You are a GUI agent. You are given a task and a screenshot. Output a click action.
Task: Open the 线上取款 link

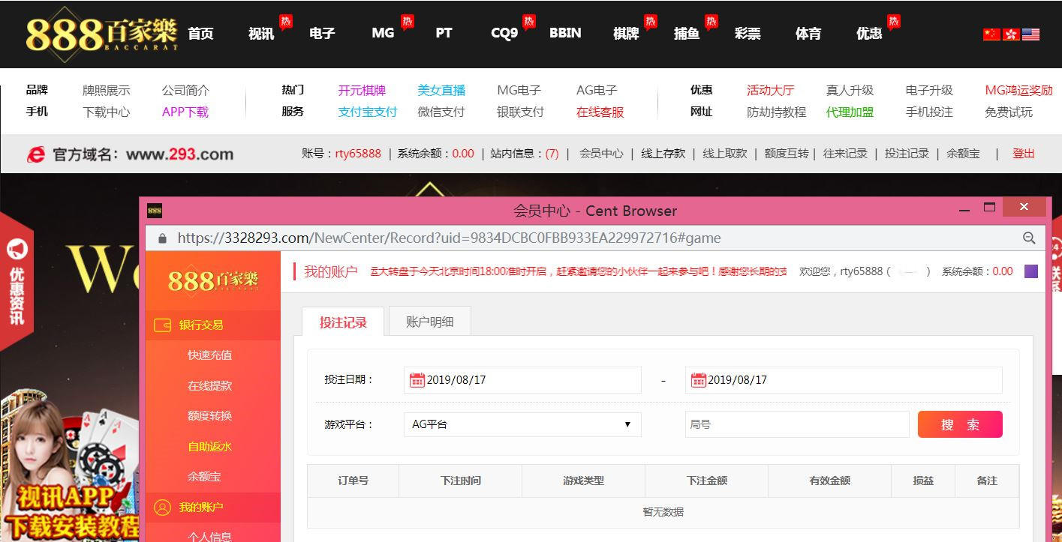coord(724,154)
